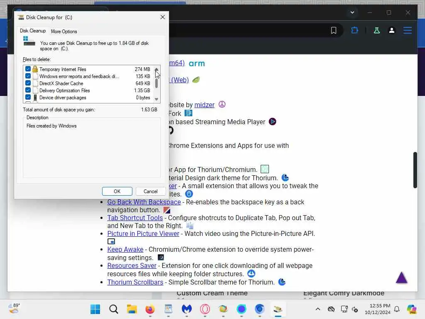Viewport: 425px width, 319px height.
Task: Open the Windows Start menu
Action: click(95, 309)
